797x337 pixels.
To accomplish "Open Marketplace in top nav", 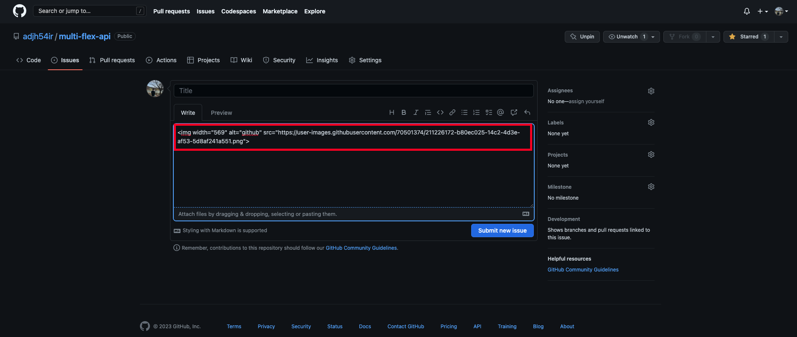I will point(280,11).
